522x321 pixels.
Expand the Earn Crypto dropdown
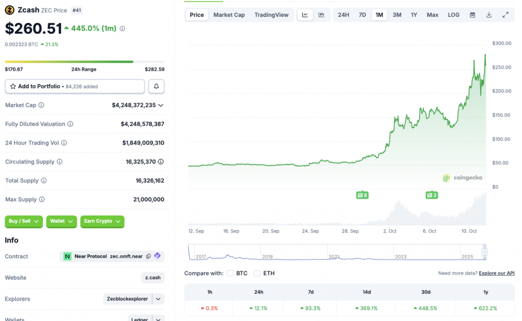pyautogui.click(x=102, y=221)
